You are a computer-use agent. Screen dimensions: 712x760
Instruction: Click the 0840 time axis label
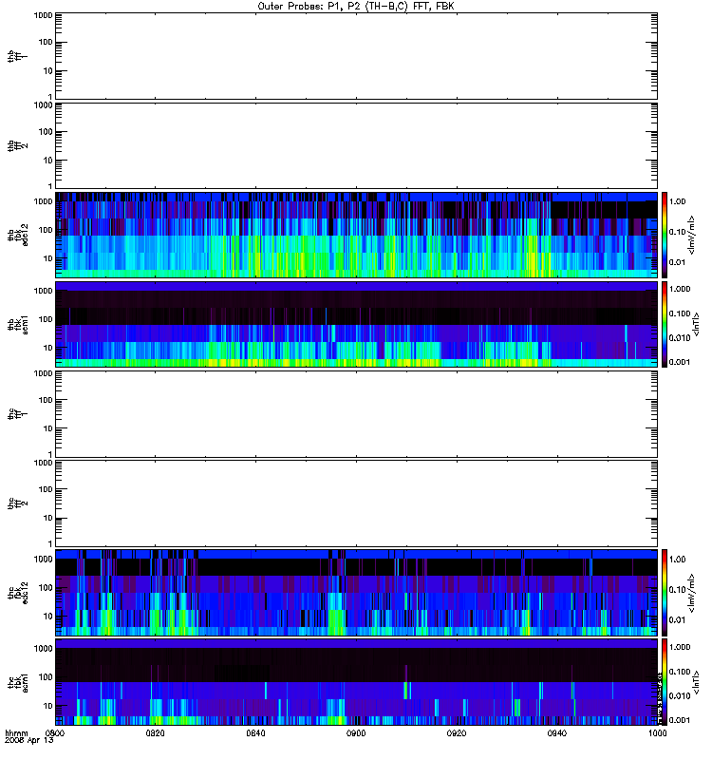[255, 732]
